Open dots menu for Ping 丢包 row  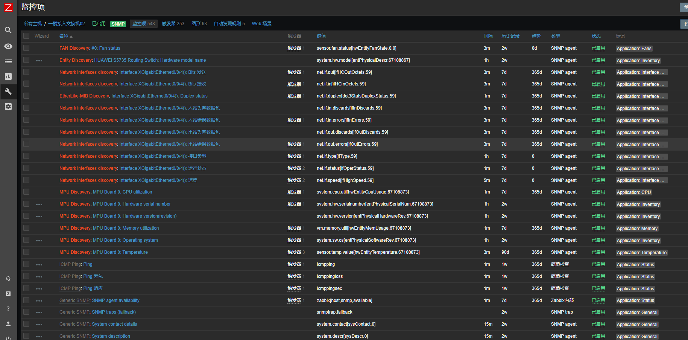39,277
